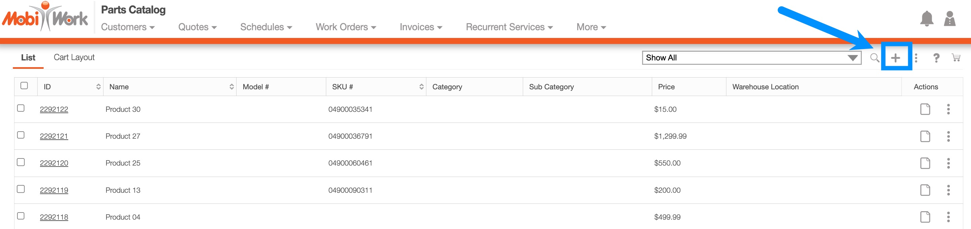971x229 pixels.
Task: Open the Invoices menu
Action: click(421, 27)
